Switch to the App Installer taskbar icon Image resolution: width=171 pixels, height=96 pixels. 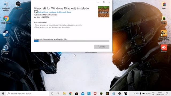coord(126,94)
